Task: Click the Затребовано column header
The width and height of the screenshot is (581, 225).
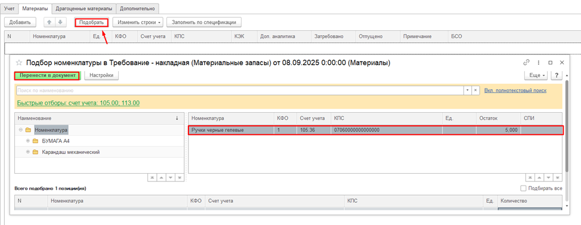Action: (333, 36)
